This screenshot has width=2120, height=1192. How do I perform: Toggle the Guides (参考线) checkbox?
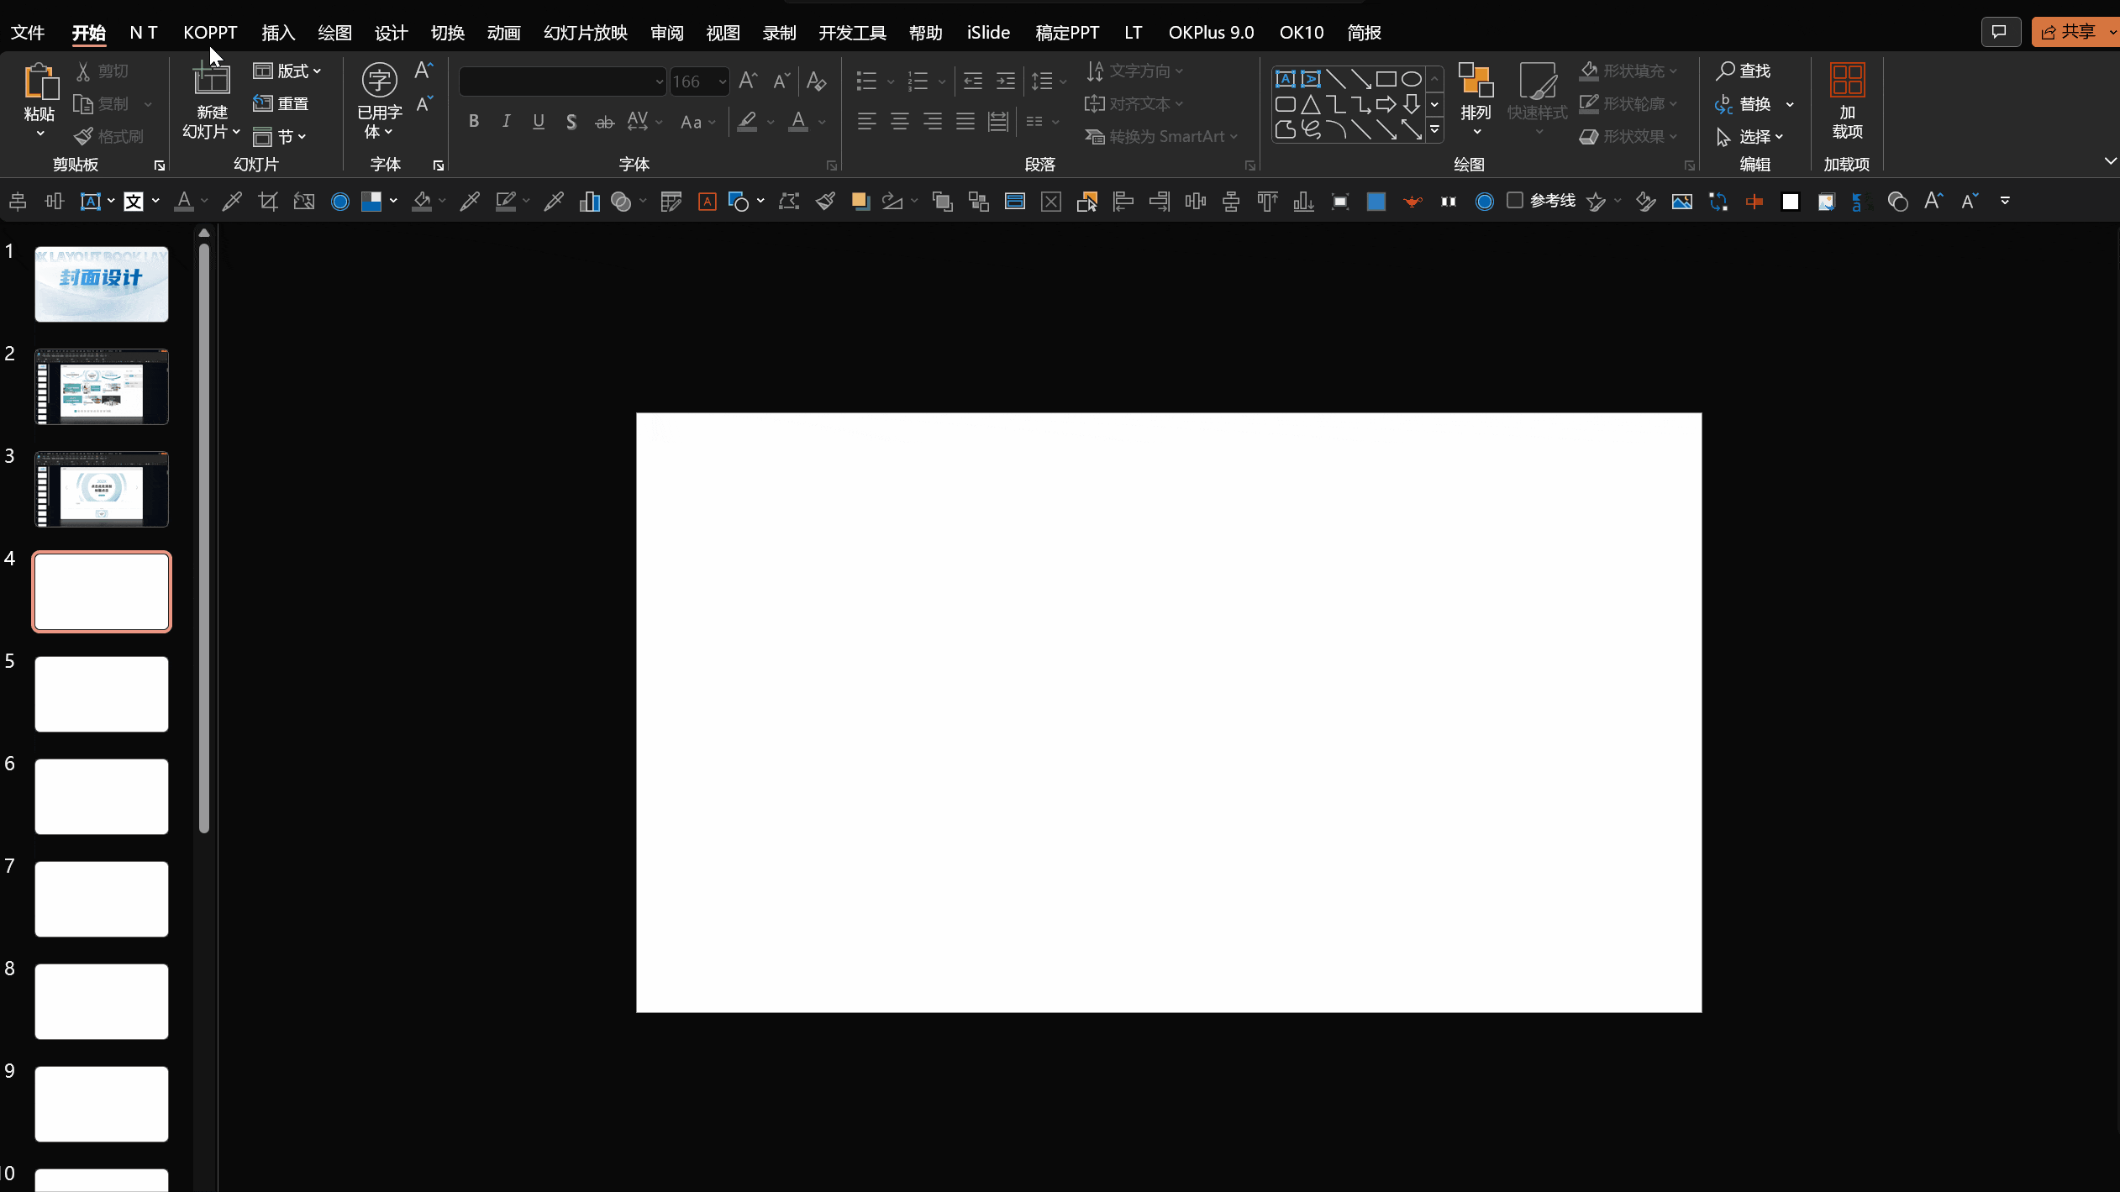tap(1515, 200)
